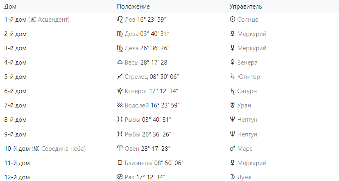Click the Дом column header

pyautogui.click(x=10, y=7)
